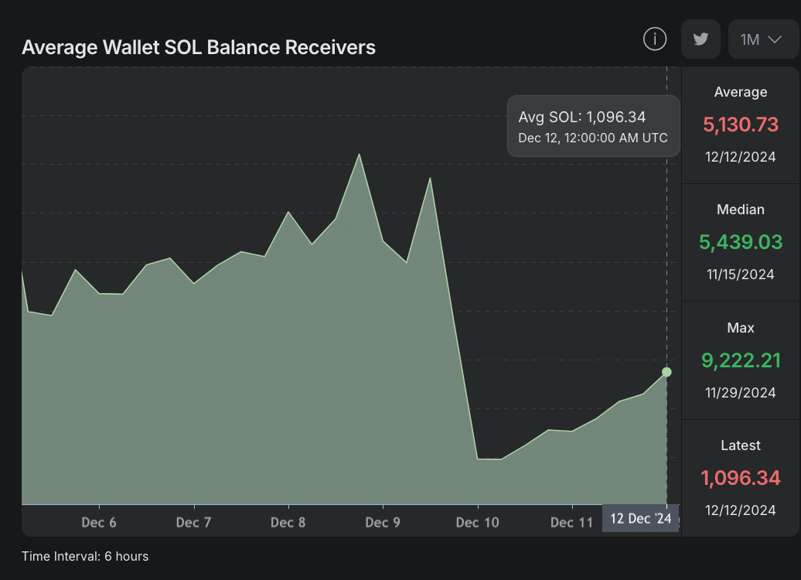The width and height of the screenshot is (801, 580).
Task: Open the 1M time range dropdown
Action: click(761, 39)
